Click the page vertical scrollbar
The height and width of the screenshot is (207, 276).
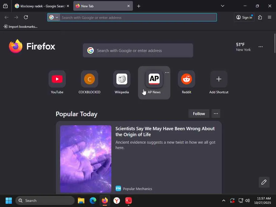click(275, 43)
